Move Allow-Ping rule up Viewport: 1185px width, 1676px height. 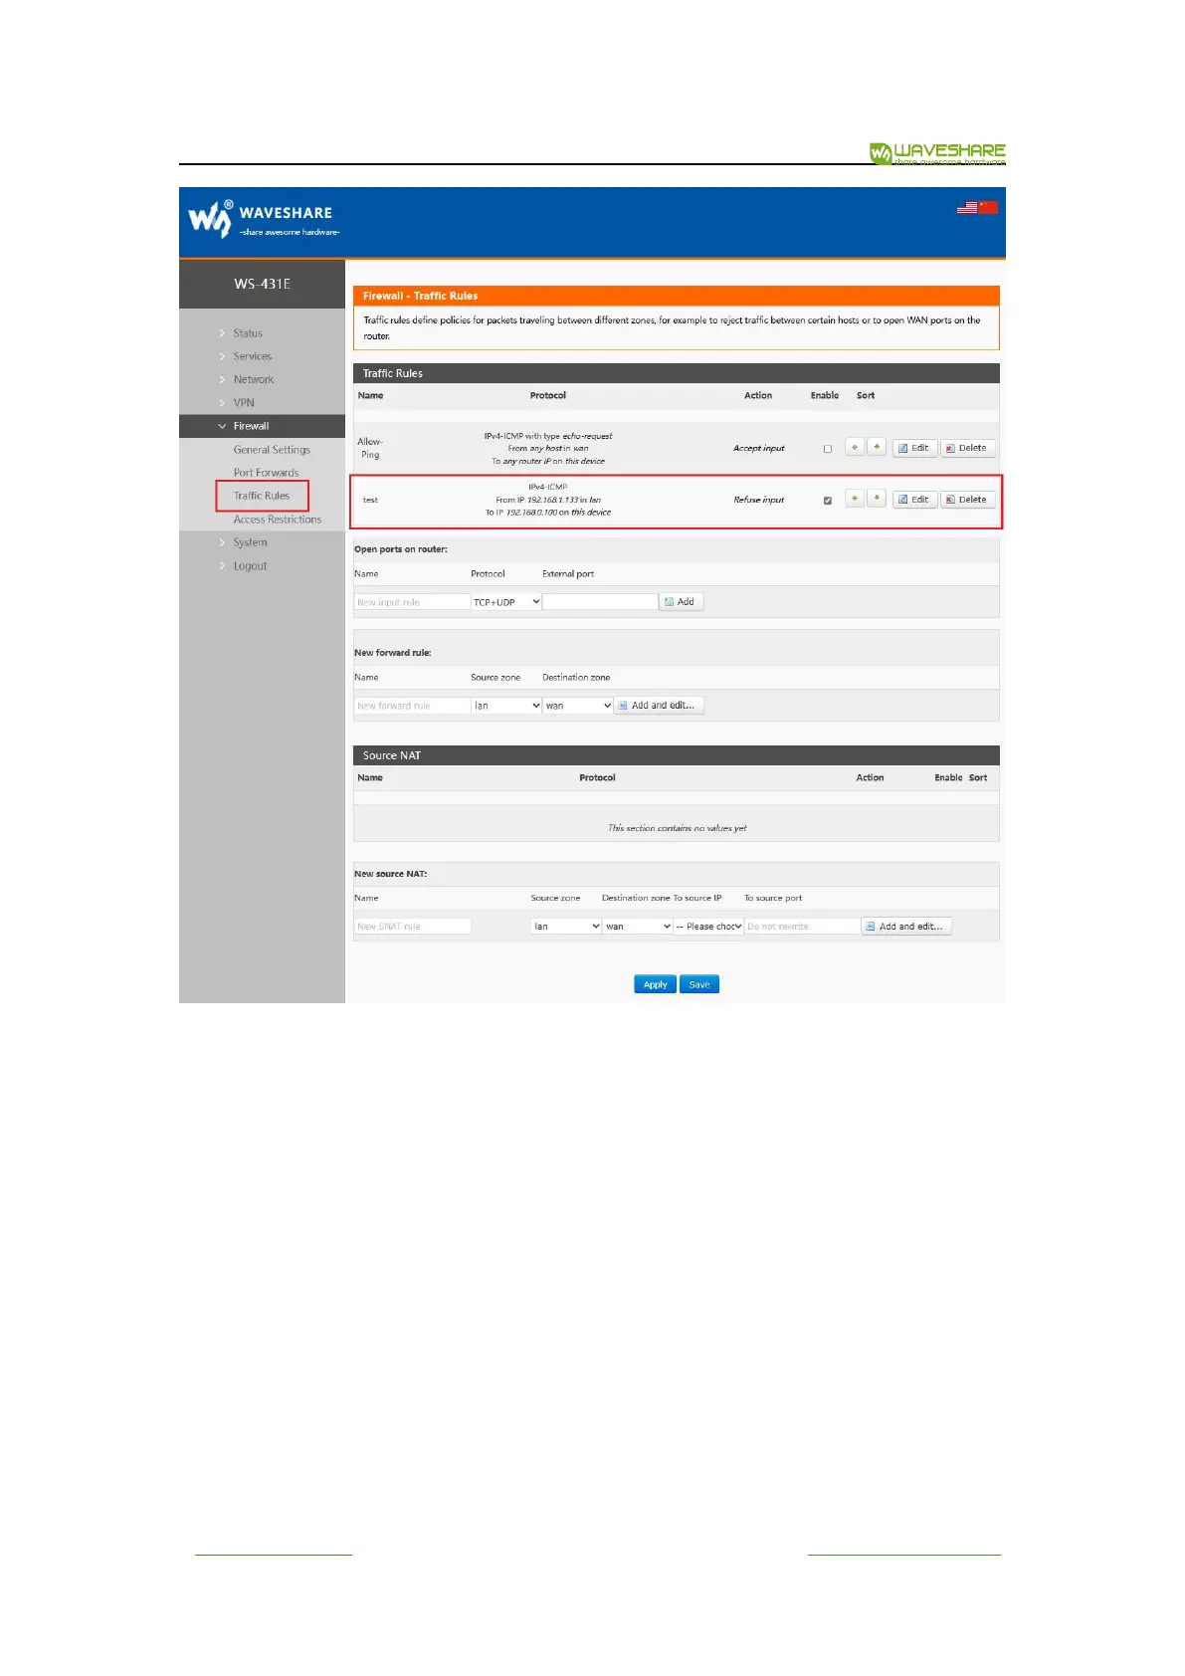coord(855,448)
